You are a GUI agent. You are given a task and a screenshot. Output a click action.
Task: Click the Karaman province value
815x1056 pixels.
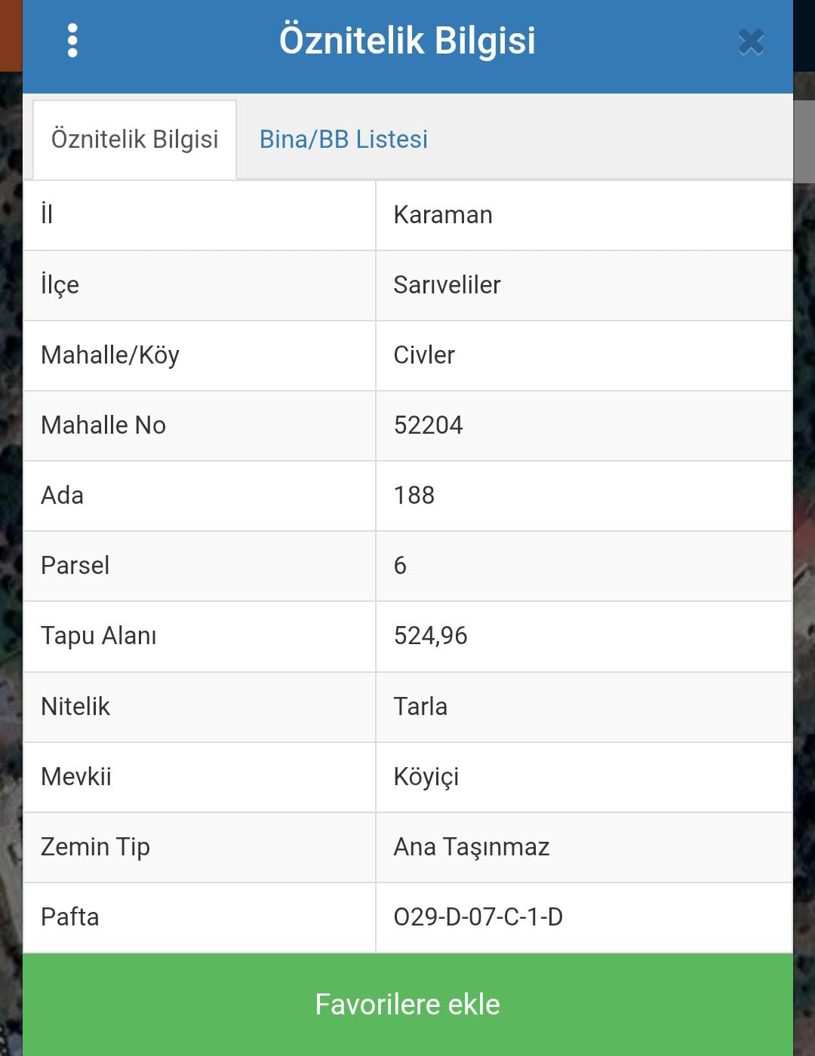[x=443, y=215]
